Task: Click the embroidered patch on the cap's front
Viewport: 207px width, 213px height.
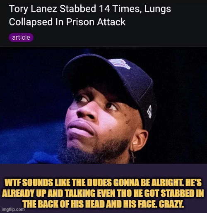Action: tap(119, 64)
